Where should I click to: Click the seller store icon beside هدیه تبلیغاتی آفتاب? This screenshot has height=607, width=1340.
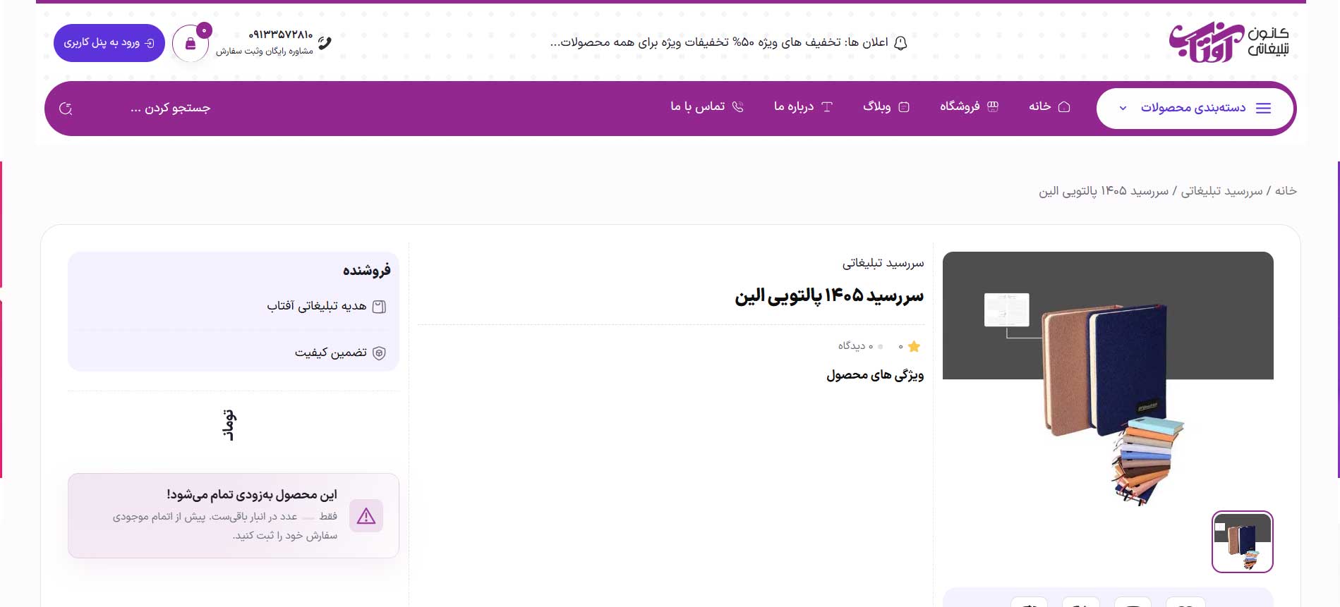click(x=379, y=307)
